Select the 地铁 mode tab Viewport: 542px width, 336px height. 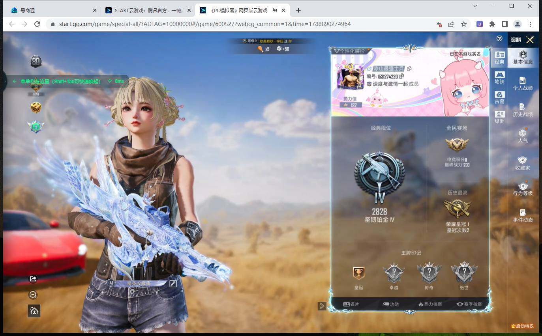point(500,78)
